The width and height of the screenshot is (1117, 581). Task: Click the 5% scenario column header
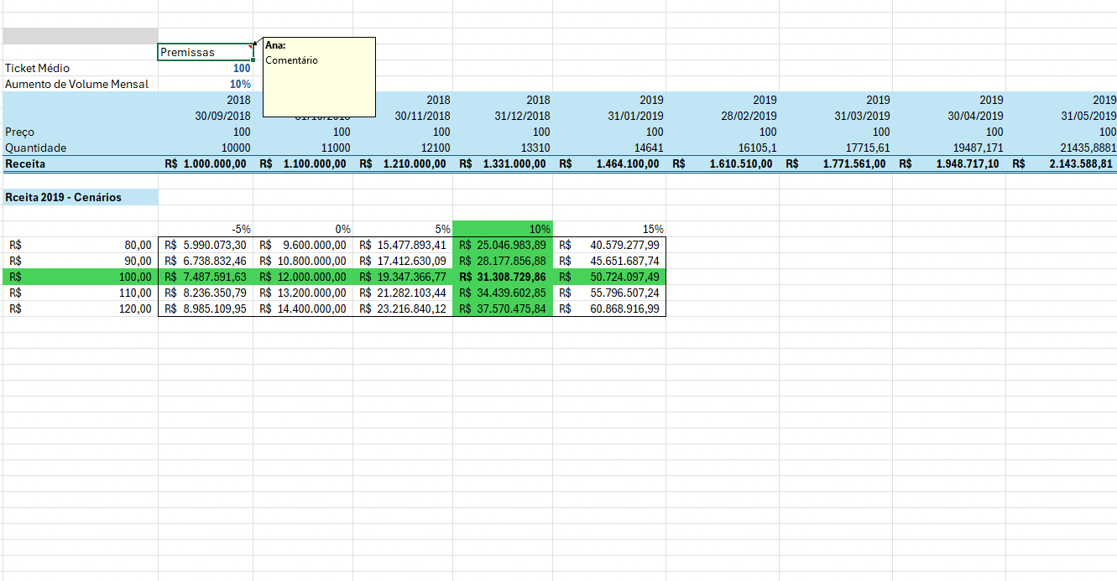pyautogui.click(x=403, y=228)
